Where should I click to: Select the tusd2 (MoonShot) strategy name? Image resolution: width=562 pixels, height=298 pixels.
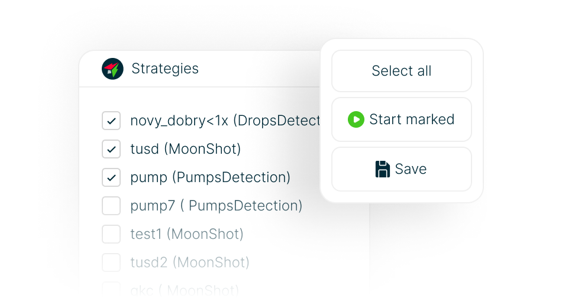[190, 263]
